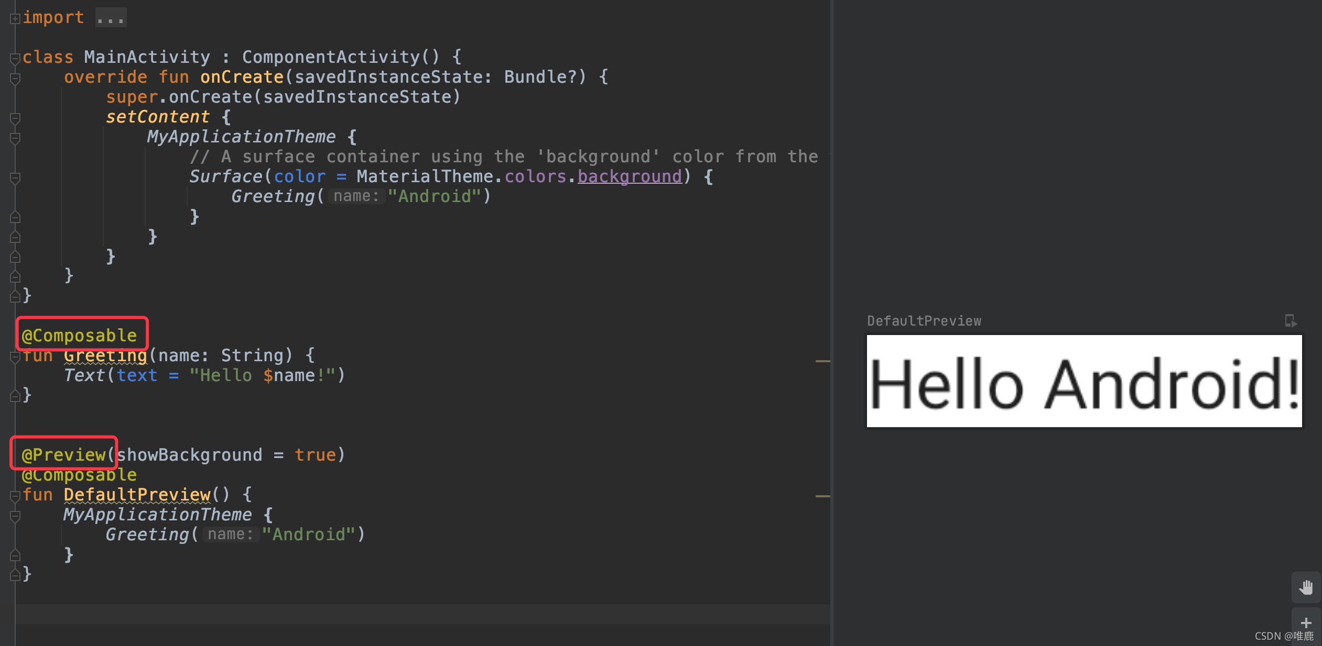The height and width of the screenshot is (646, 1322).
Task: Click Bundle? parameter type
Action: click(x=540, y=77)
